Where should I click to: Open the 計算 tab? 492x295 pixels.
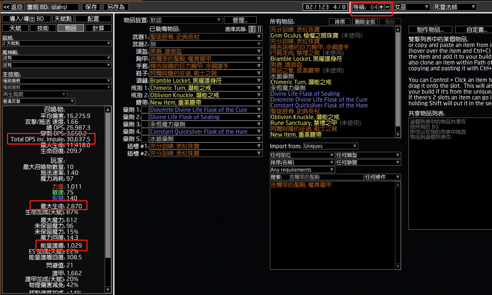tap(98, 28)
